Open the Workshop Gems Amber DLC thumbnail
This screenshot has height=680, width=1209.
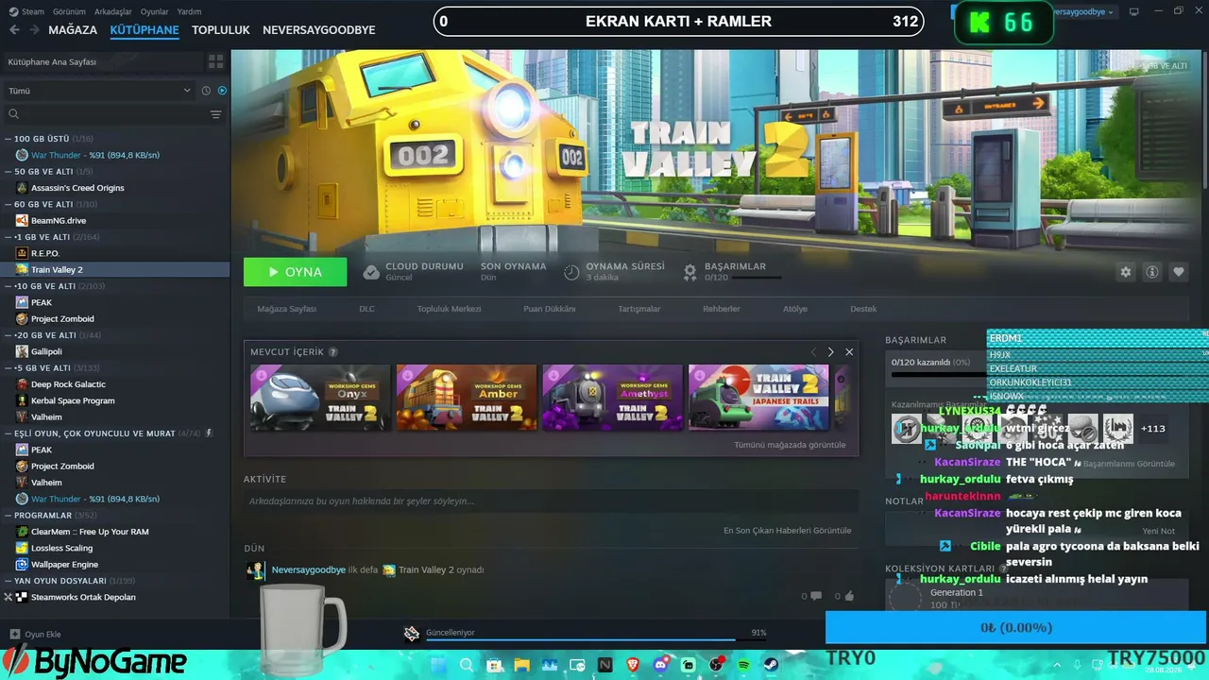click(467, 398)
